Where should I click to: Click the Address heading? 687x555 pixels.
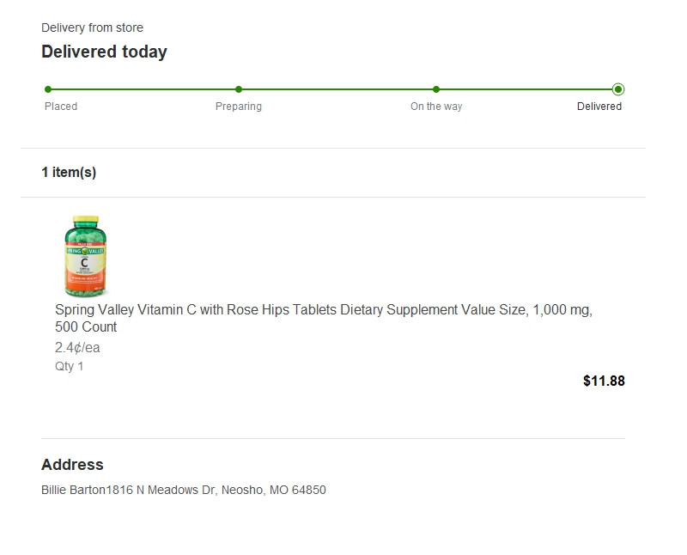click(72, 465)
